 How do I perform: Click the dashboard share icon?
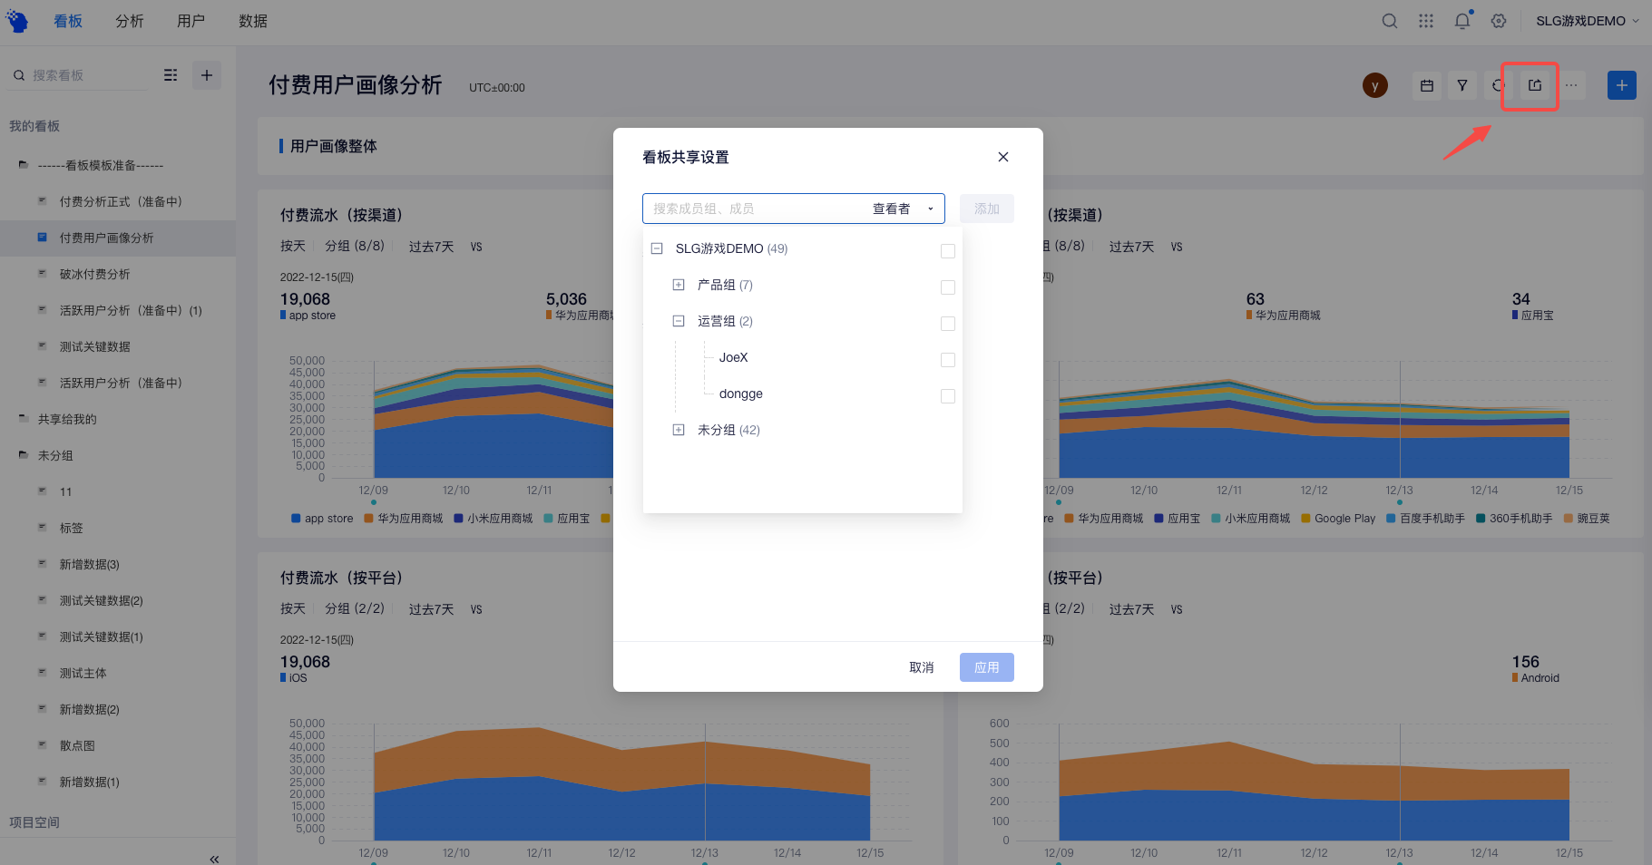[x=1535, y=85]
